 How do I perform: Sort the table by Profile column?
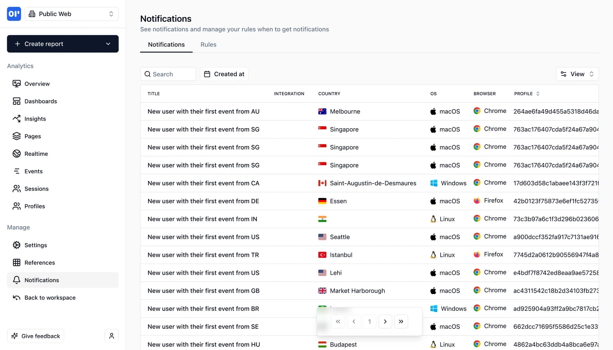click(538, 94)
